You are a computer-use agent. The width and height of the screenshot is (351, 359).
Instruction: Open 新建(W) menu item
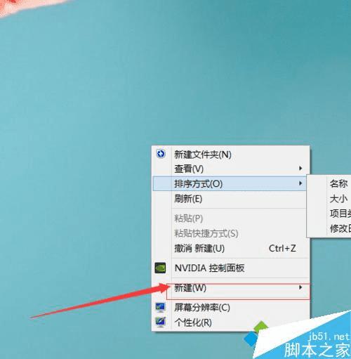(x=231, y=288)
